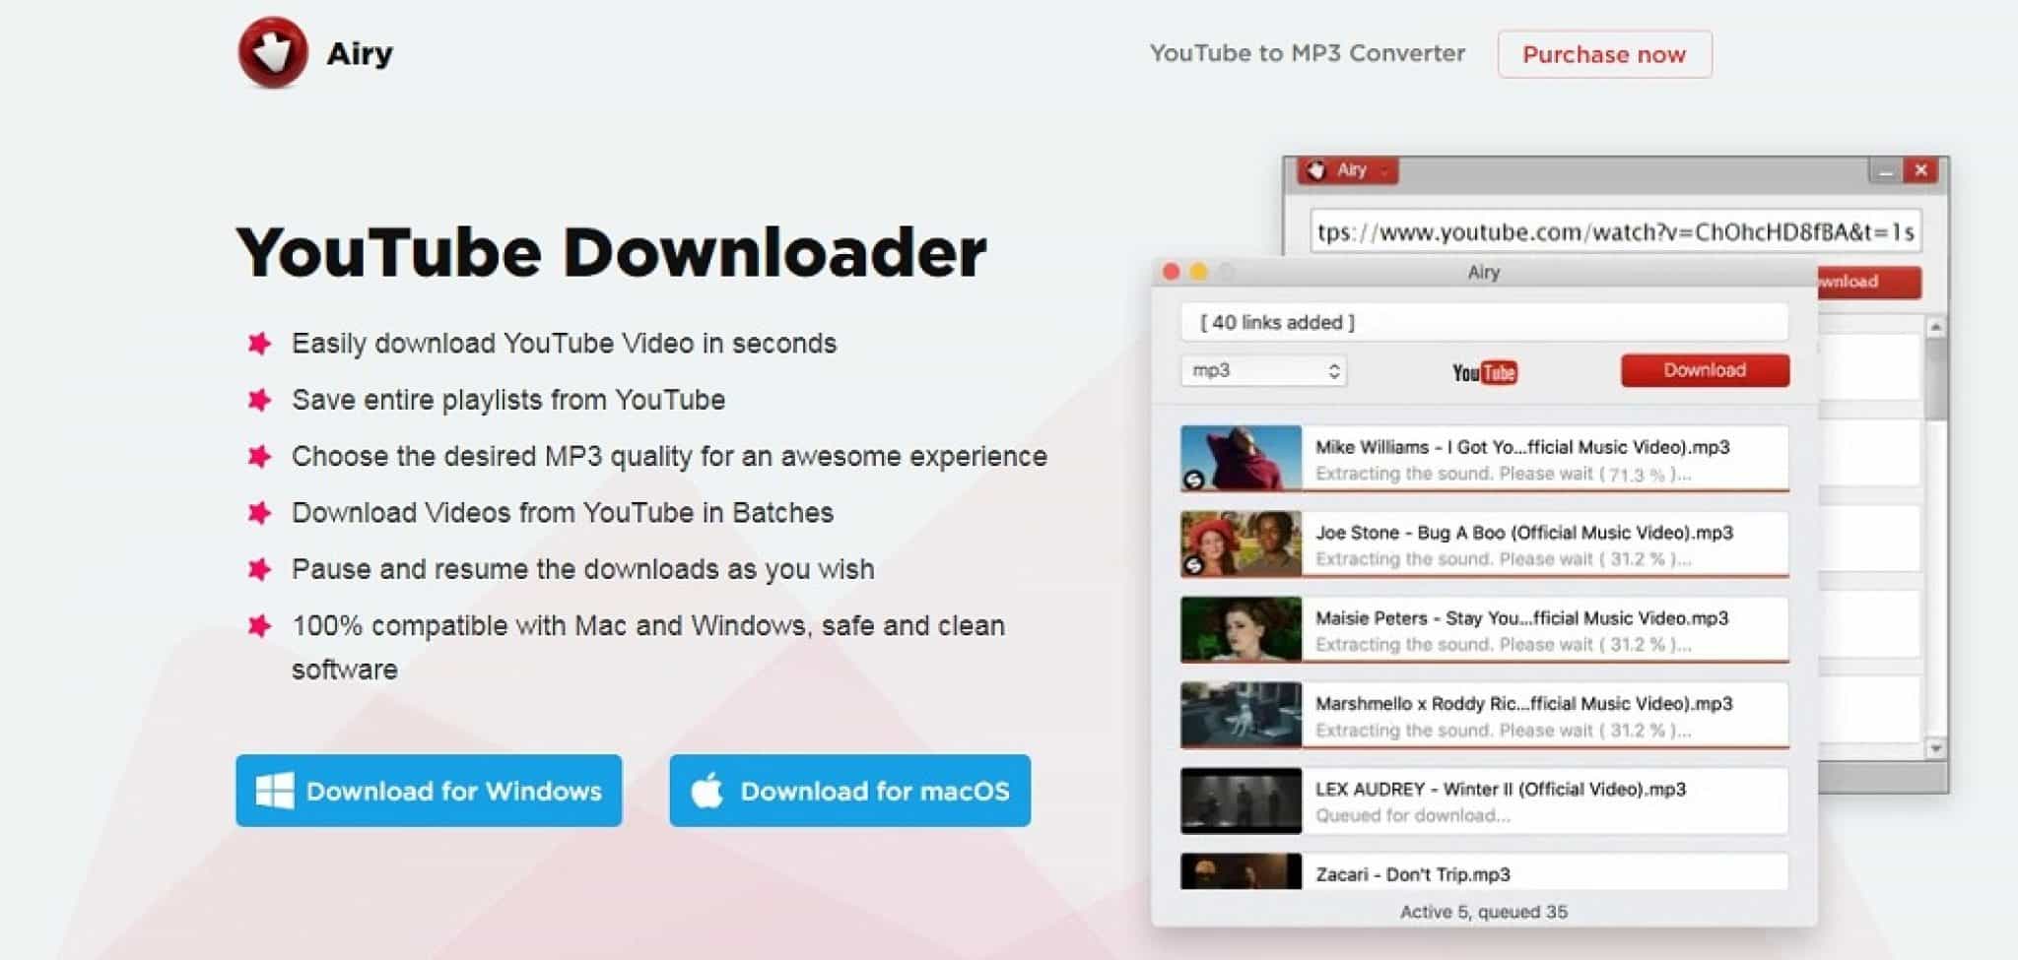This screenshot has width=2018, height=960.
Task: Select 'Maisie Peters - Stay You...fficial Music Video.mp3'
Action: click(x=1522, y=618)
